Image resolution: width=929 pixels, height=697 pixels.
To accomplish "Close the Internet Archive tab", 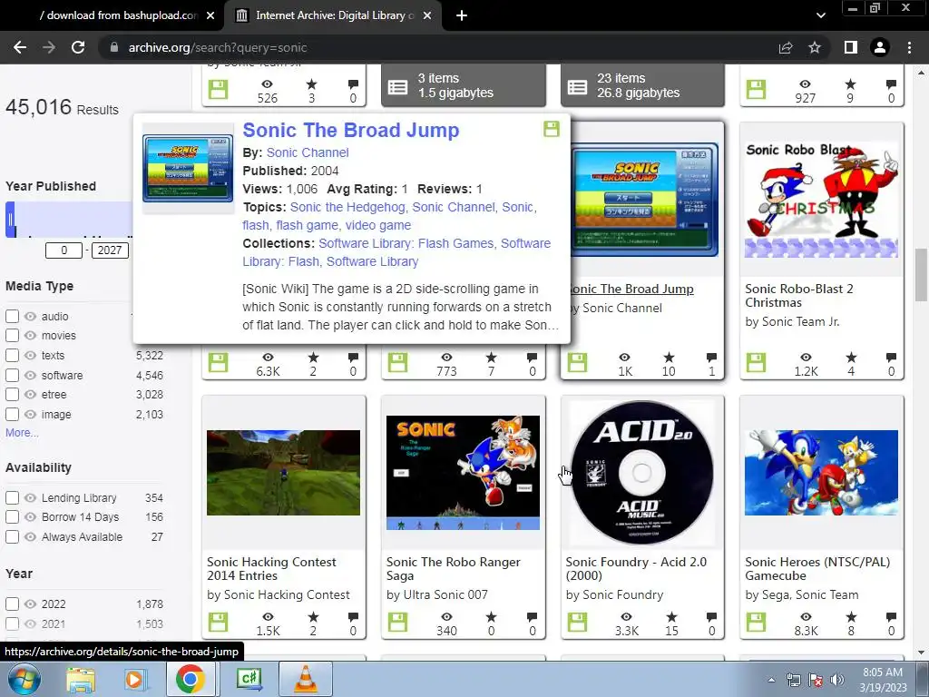I will tap(426, 15).
